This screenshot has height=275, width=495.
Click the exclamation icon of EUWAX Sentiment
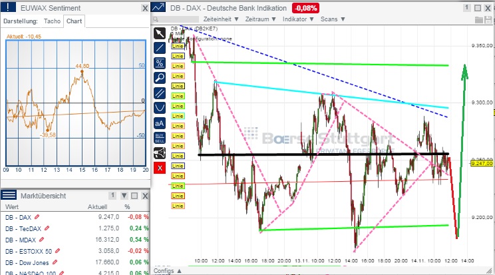tap(8, 7)
